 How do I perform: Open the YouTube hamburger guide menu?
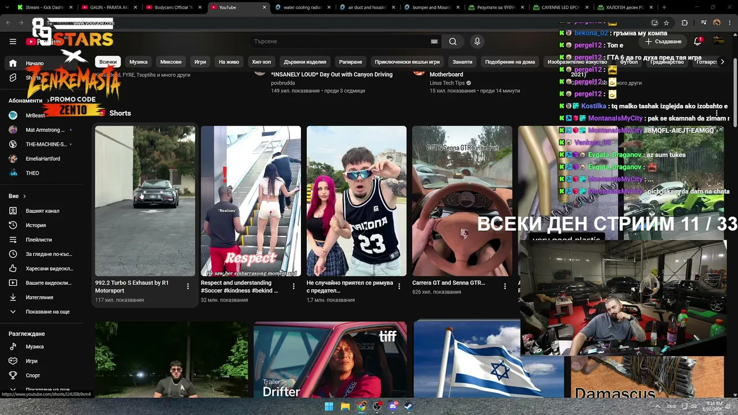click(13, 41)
